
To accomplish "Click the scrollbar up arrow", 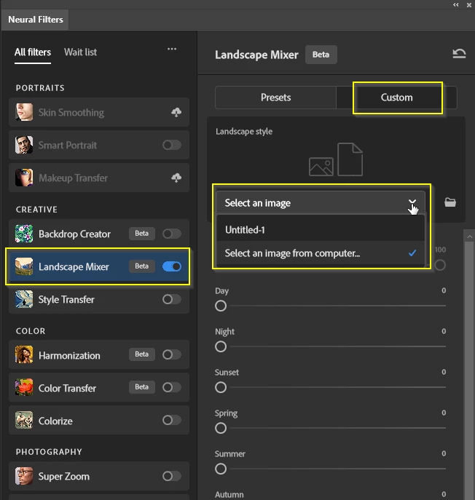I will coord(469,237).
